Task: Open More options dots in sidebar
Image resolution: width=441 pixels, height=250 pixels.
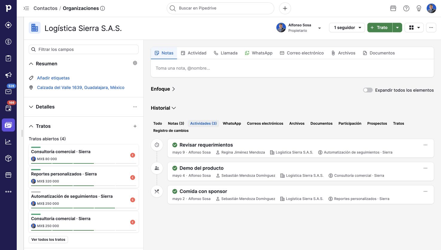Action: [8, 192]
